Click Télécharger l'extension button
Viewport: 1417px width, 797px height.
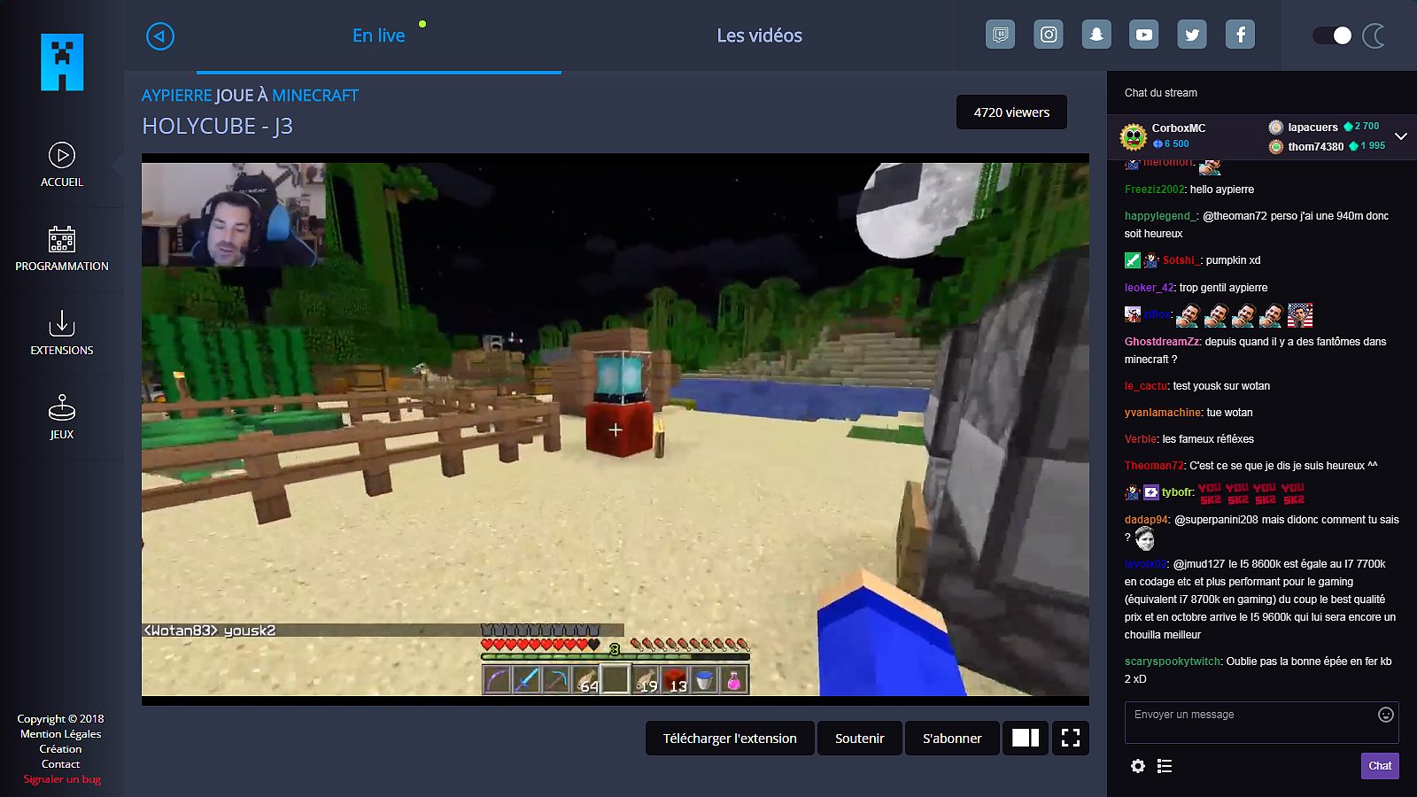pos(730,739)
